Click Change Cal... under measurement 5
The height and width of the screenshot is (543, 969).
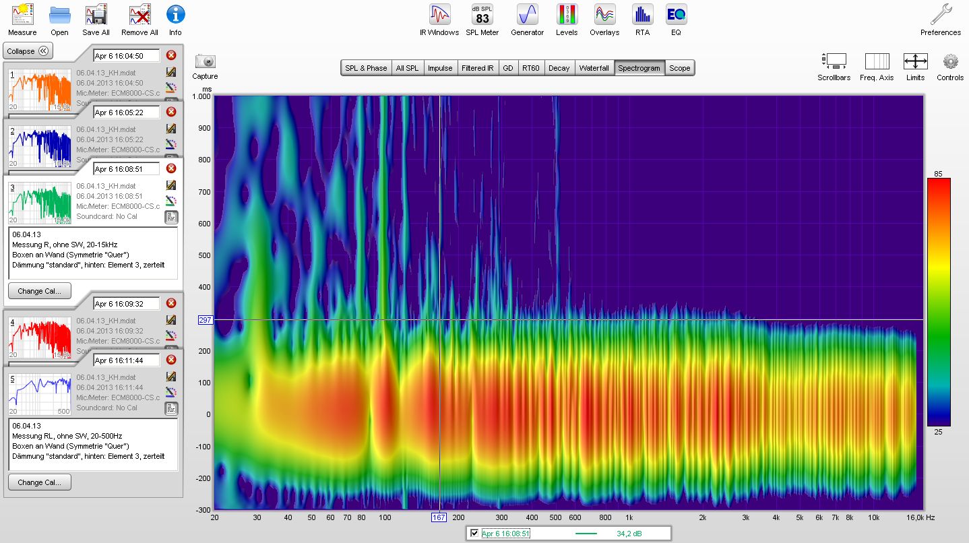click(x=40, y=482)
